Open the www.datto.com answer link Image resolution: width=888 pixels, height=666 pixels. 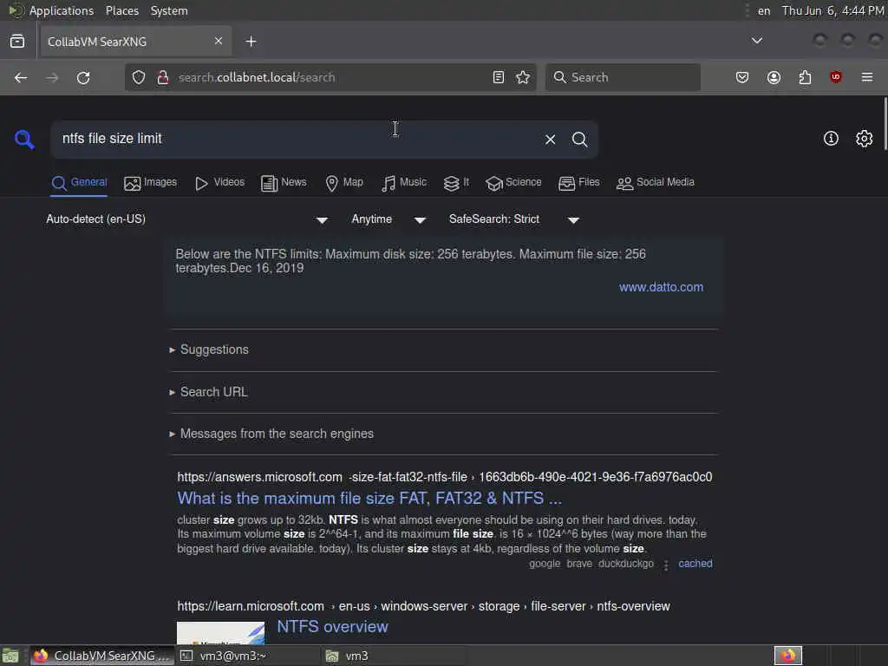click(x=661, y=287)
